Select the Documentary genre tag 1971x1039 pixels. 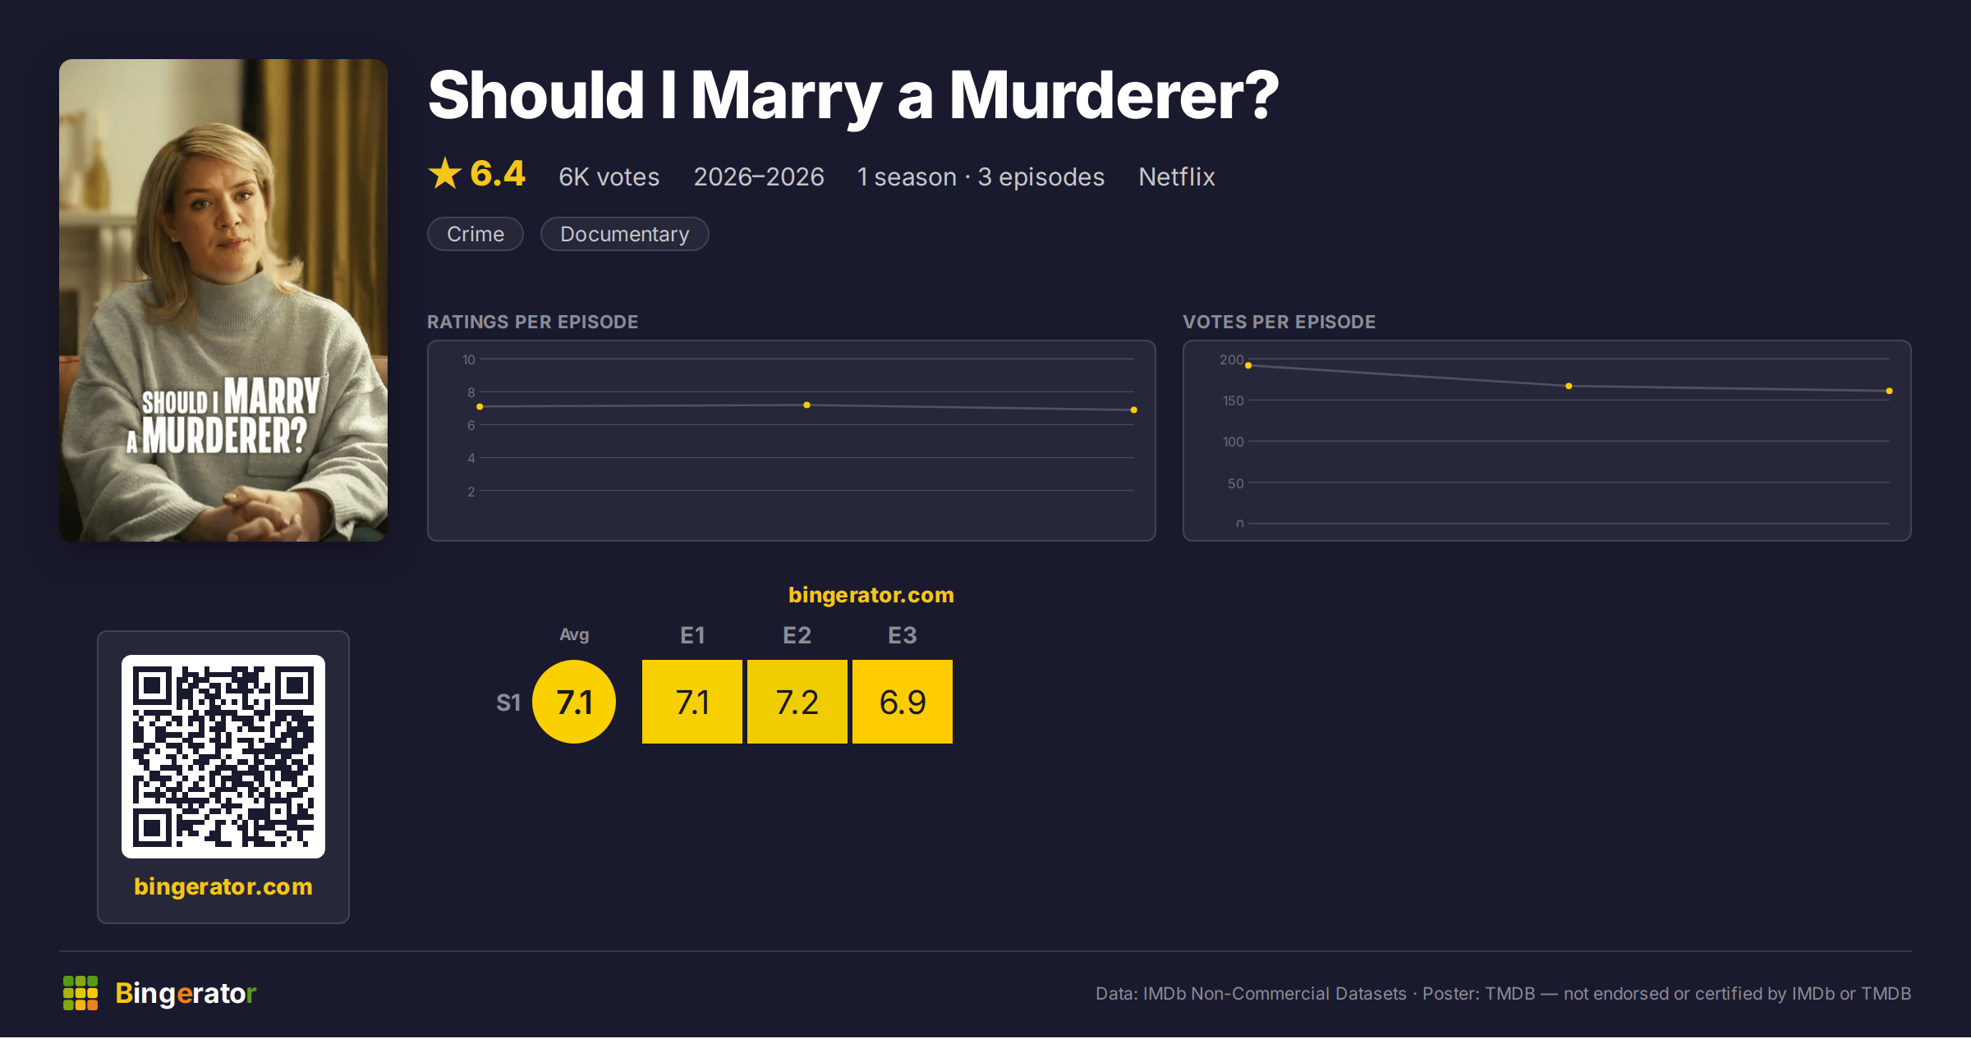pos(625,234)
